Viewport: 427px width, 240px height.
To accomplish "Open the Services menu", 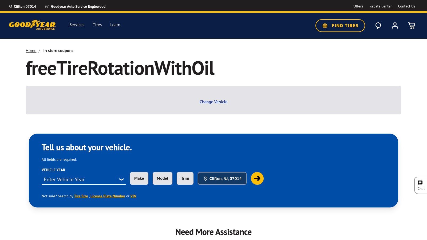I will click(x=77, y=25).
